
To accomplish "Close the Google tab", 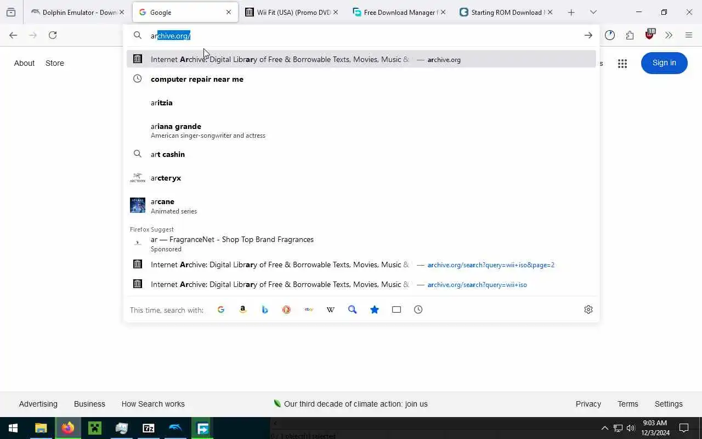I will (x=229, y=12).
